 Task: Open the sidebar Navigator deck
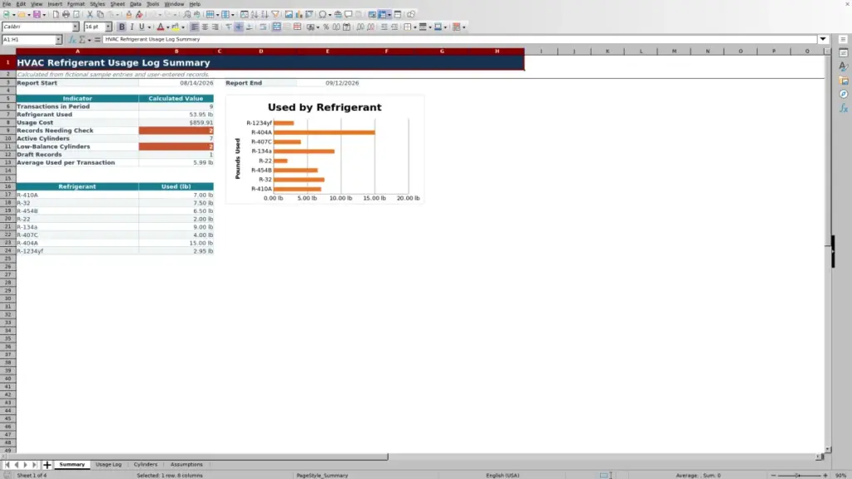coord(844,94)
